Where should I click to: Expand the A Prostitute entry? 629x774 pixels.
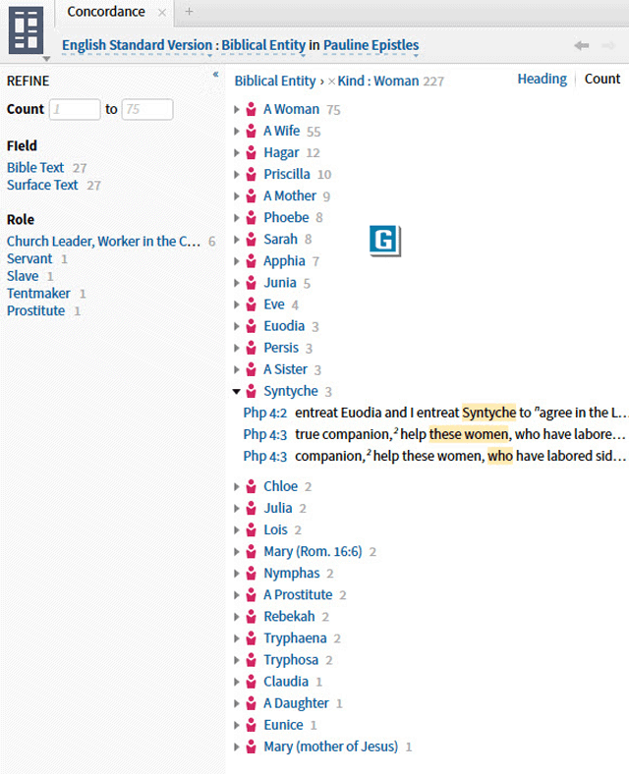(x=237, y=595)
